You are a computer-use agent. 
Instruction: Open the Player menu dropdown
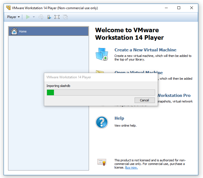point(13,17)
